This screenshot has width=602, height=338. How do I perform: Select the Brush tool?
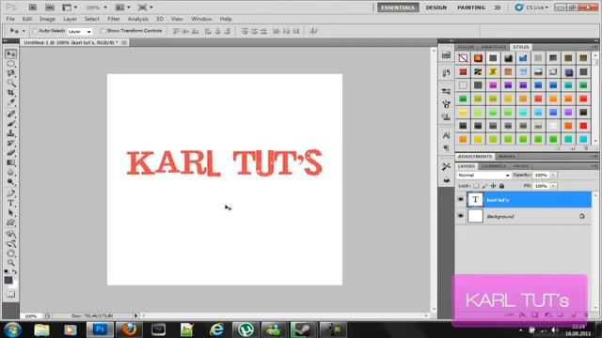click(x=10, y=123)
